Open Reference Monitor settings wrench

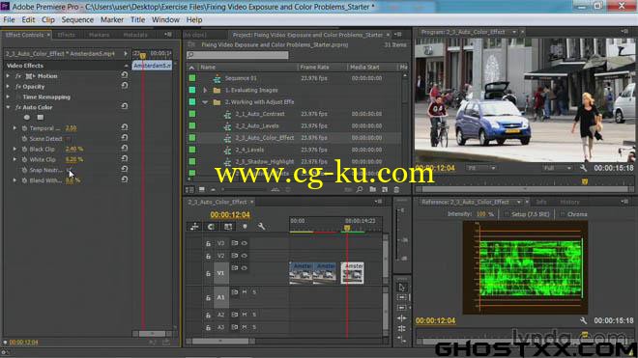point(583,320)
